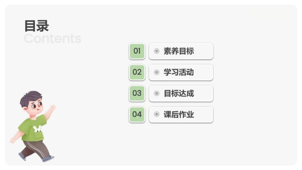Click the green 01 number badge
The height and width of the screenshot is (170, 302).
pyautogui.click(x=137, y=51)
